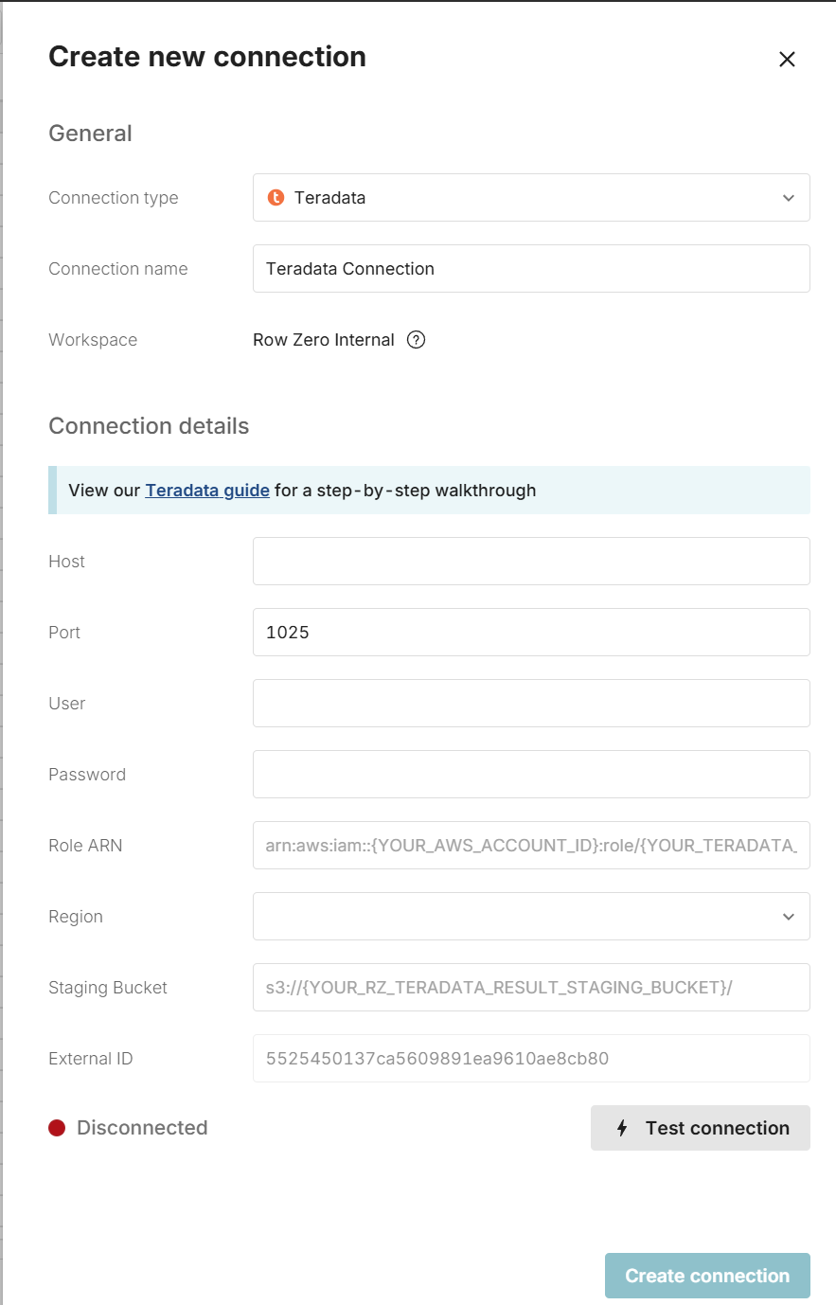The image size is (836, 1305).
Task: Focus the Port field showing 1025
Action: pos(530,633)
